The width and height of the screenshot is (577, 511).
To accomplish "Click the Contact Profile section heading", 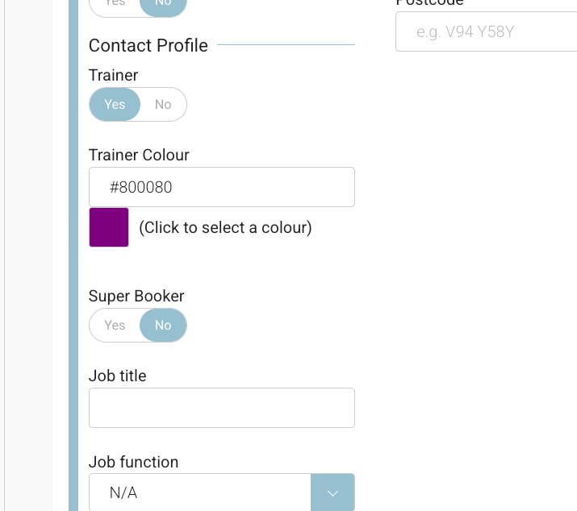I will [x=148, y=46].
